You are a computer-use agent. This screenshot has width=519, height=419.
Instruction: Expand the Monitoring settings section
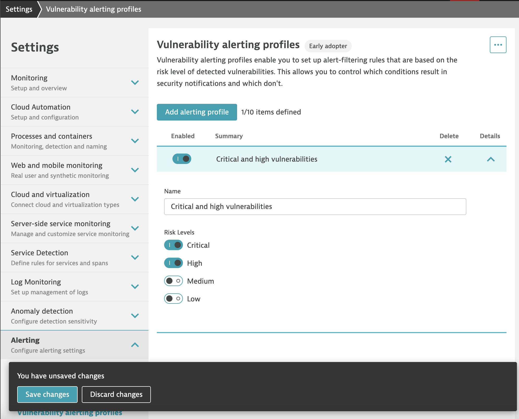(135, 82)
